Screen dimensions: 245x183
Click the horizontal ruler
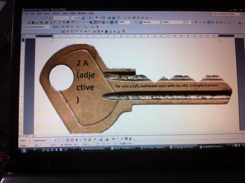[x=135, y=36]
